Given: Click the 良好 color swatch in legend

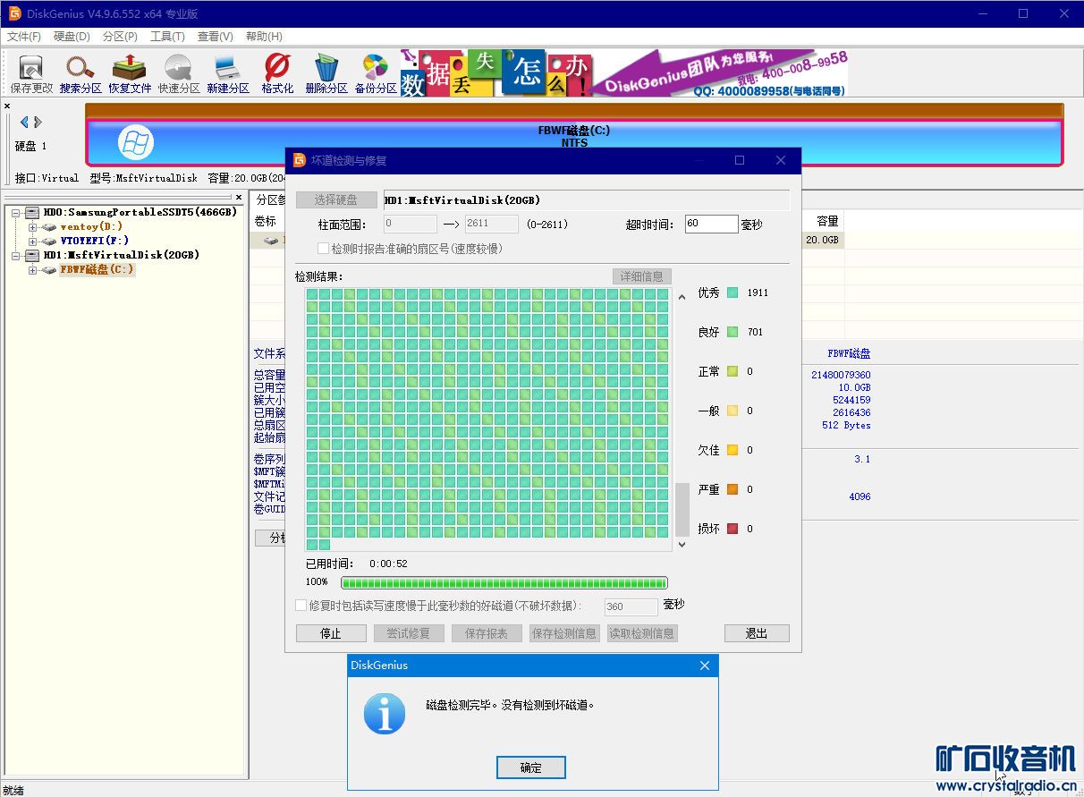Looking at the screenshot, I should point(733,332).
